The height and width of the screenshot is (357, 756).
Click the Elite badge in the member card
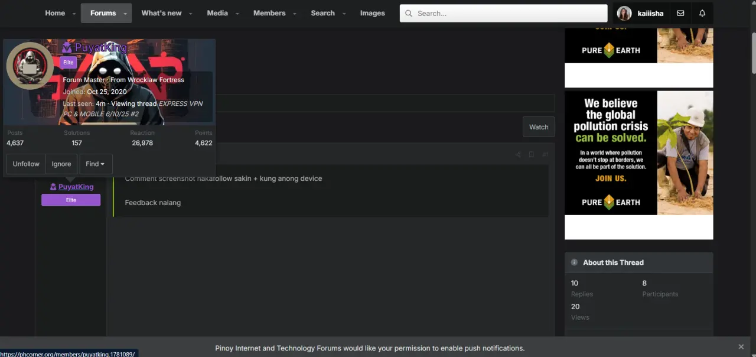pyautogui.click(x=69, y=63)
